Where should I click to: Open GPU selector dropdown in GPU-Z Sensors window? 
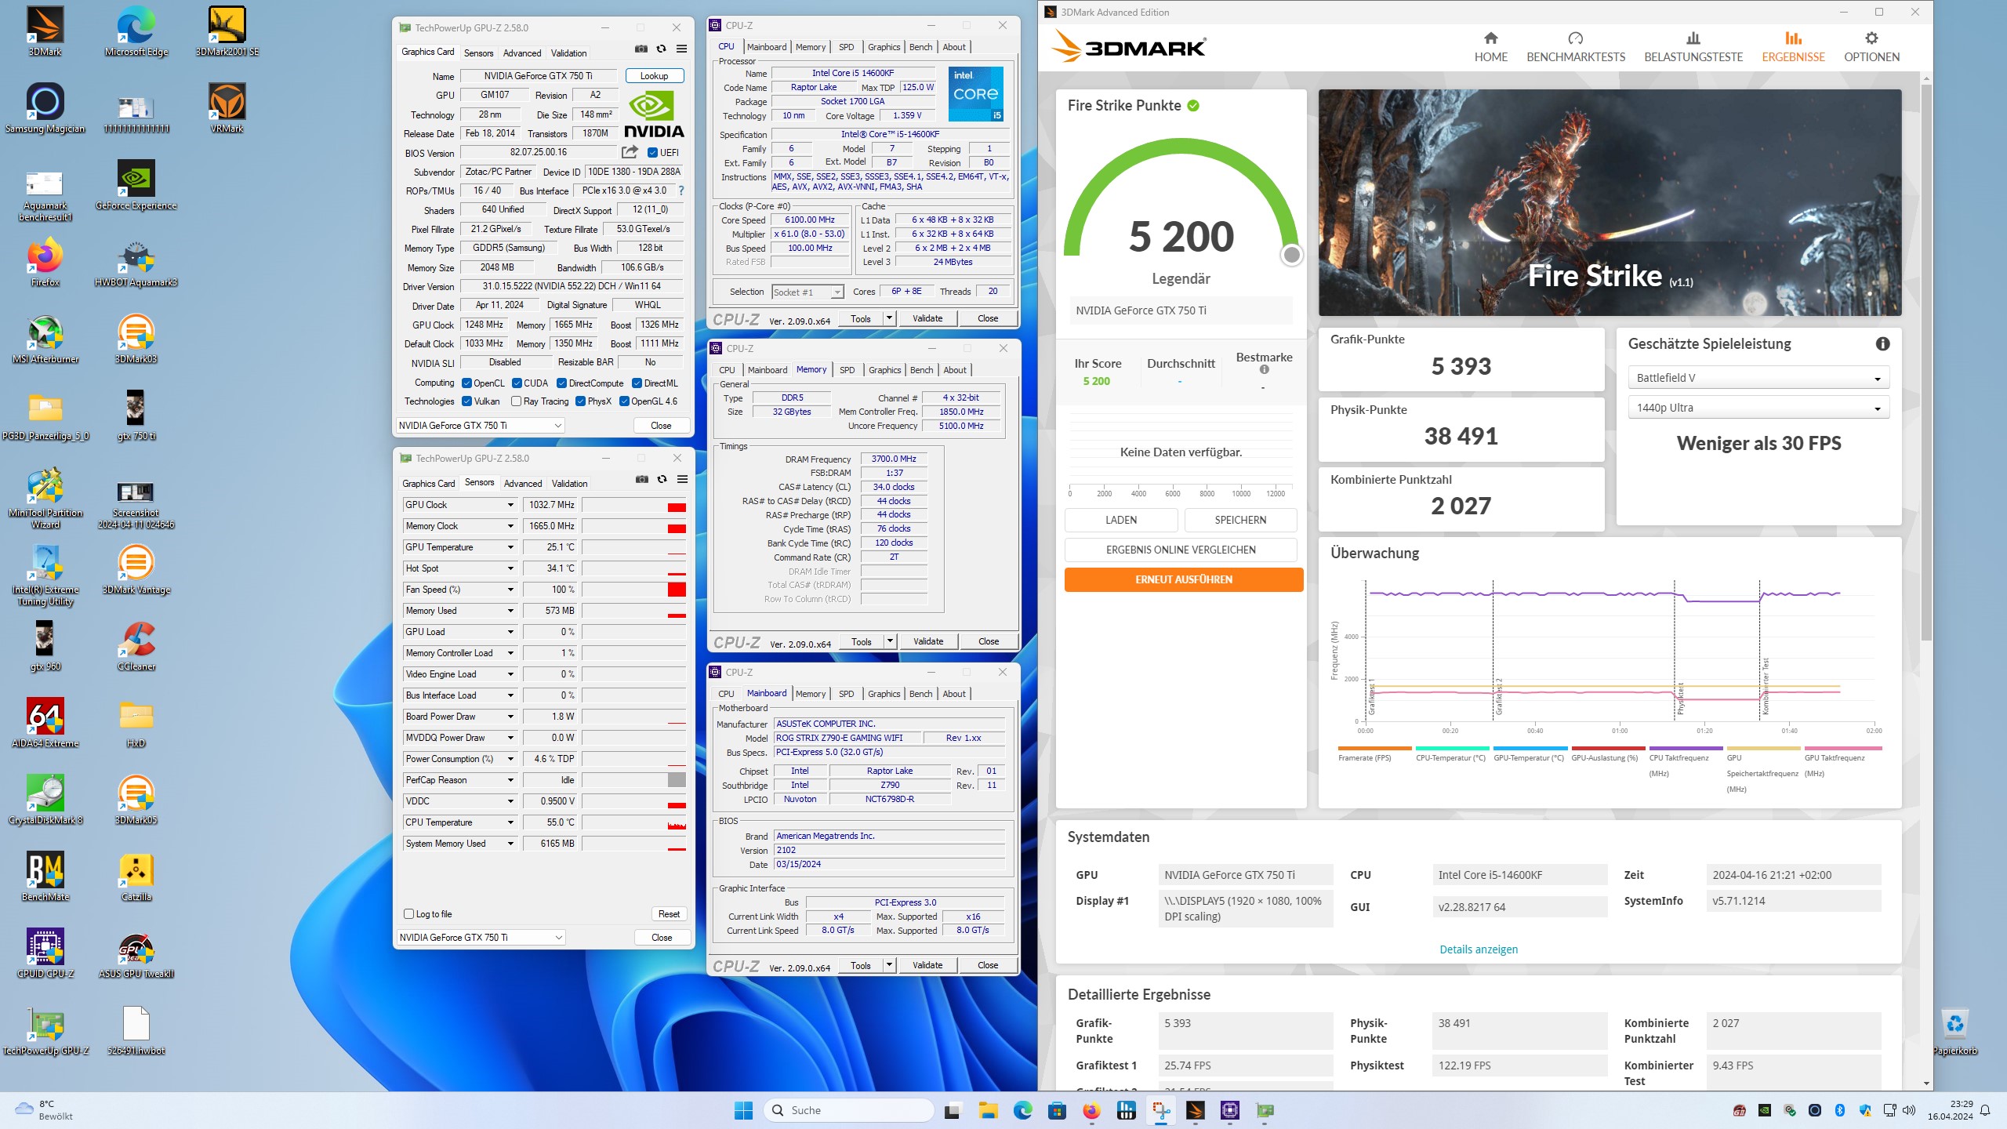click(481, 938)
